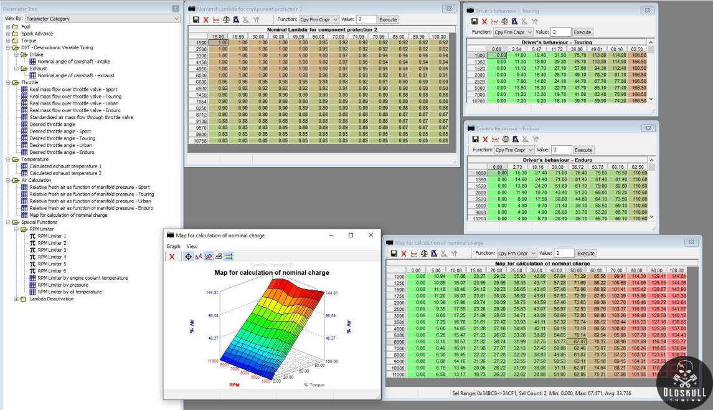Toggle the wireframe surface button in graph toolbar
The height and width of the screenshot is (410, 713).
(219, 257)
